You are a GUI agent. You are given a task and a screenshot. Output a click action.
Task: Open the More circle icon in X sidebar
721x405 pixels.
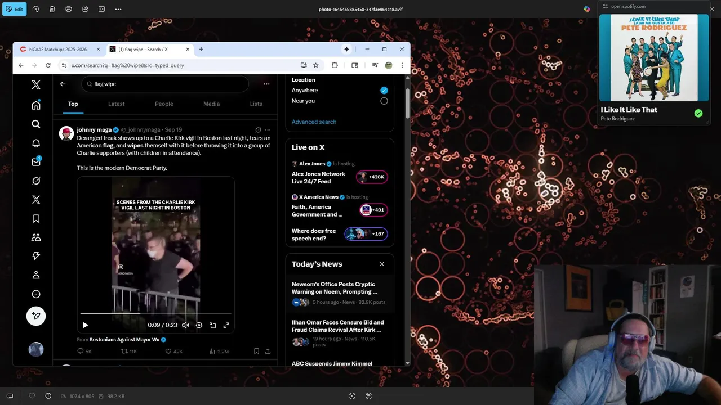tap(36, 294)
